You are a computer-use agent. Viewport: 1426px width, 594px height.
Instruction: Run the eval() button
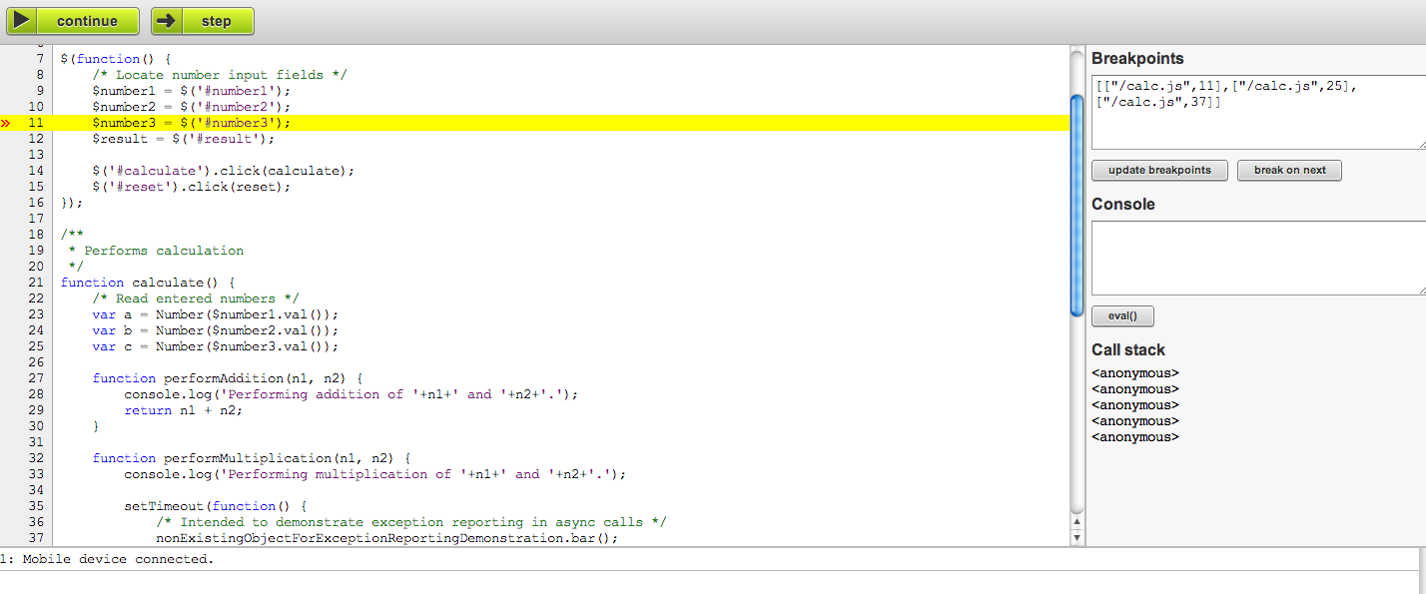pos(1122,315)
